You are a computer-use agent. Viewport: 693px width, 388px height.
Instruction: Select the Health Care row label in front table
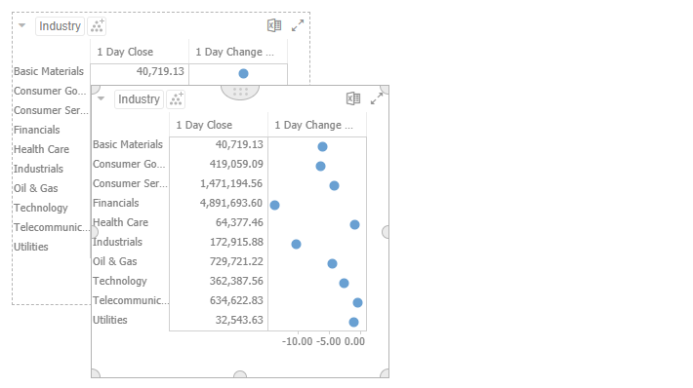(121, 222)
